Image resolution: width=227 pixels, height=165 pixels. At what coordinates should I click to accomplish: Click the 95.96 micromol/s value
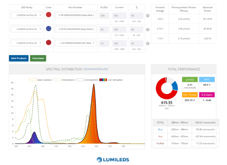click(x=205, y=129)
